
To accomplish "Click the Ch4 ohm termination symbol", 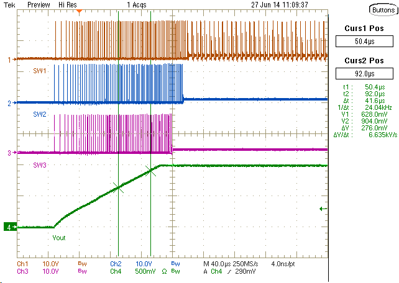I will click(x=164, y=271).
